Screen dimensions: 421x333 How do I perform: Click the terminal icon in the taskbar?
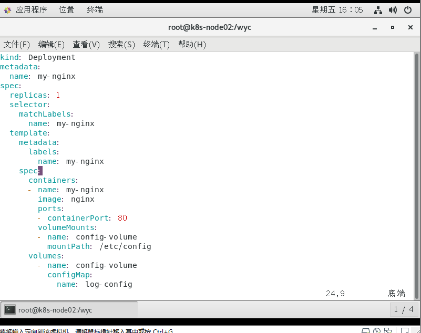(10, 310)
